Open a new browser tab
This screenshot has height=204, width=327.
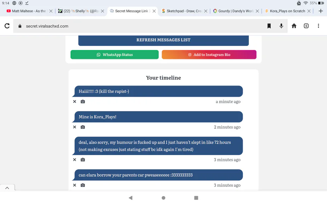pos(320,11)
